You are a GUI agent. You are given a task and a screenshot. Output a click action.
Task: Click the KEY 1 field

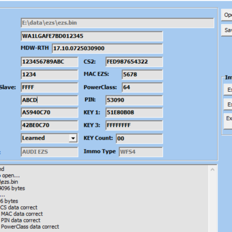[x=134, y=113]
